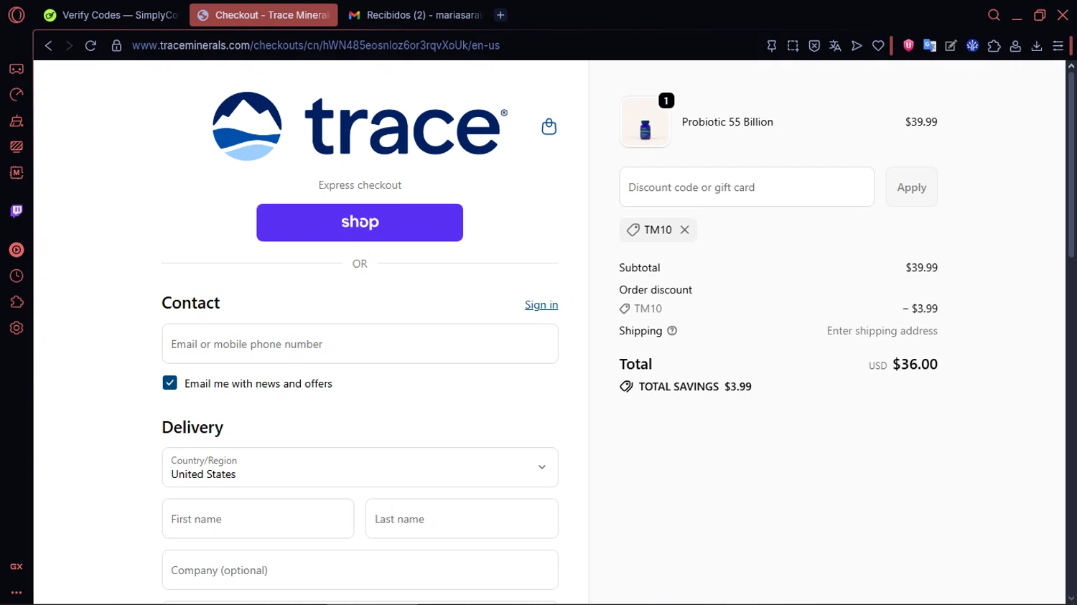Click the GX logo at sidebar bottom

pos(17,566)
